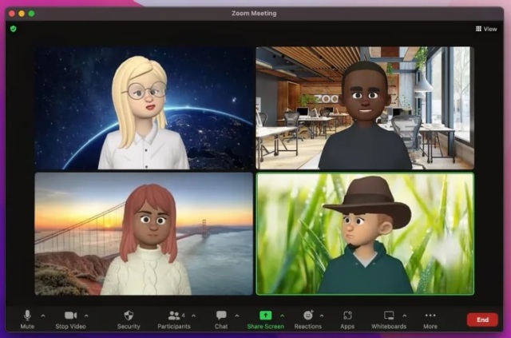Change the meeting View layout
Image resolution: width=511 pixels, height=338 pixels.
(486, 29)
